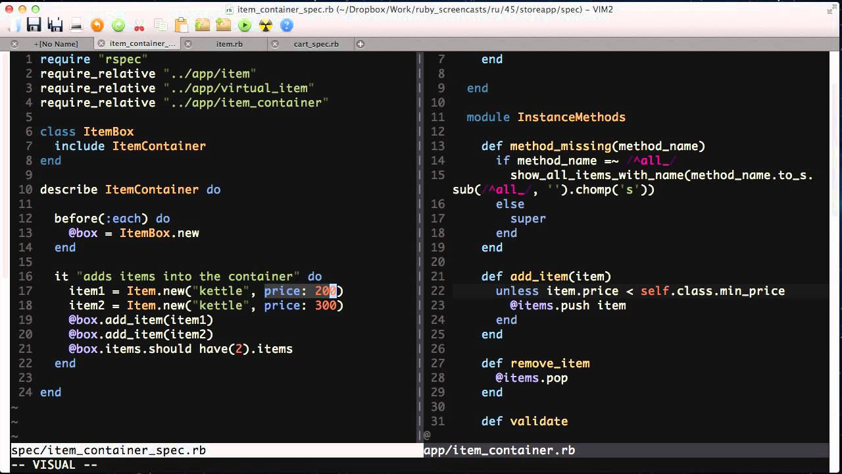This screenshot has width=842, height=474.
Task: Click 'include ItemContainer' on line 7
Action: [130, 146]
